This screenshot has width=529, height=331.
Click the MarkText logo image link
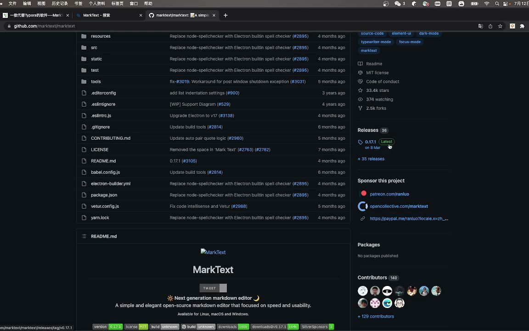click(213, 252)
